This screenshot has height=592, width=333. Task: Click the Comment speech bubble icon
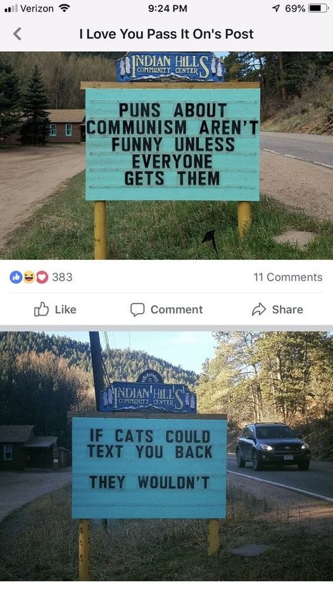tap(137, 309)
